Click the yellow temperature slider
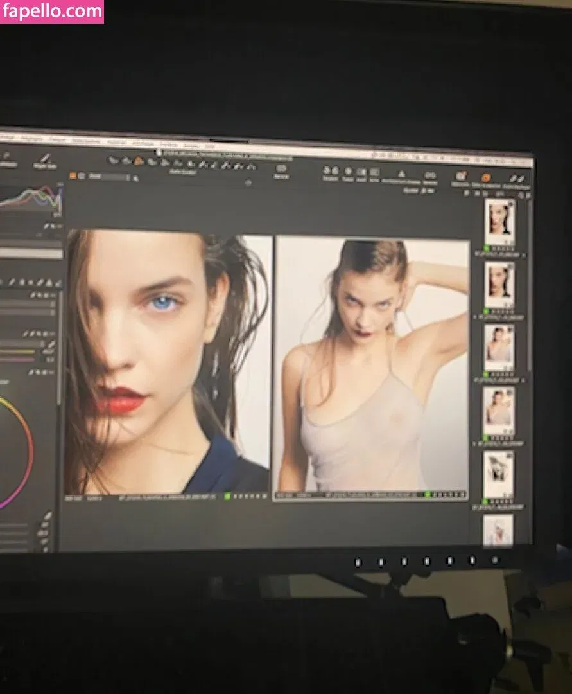The width and height of the screenshot is (572, 694). [19, 351]
